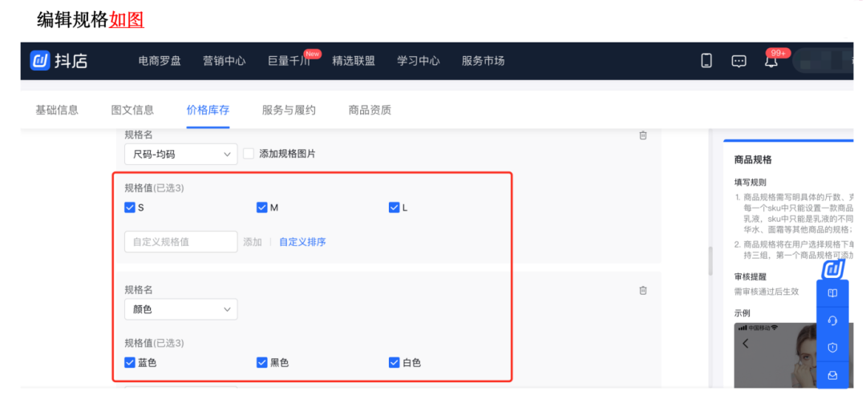Select the 价格库存 tab
866x419 pixels.
208,110
